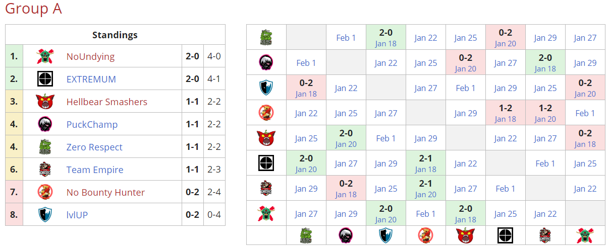Click the NoUndying logo in Standings
This screenshot has height=249, width=610.
point(45,57)
